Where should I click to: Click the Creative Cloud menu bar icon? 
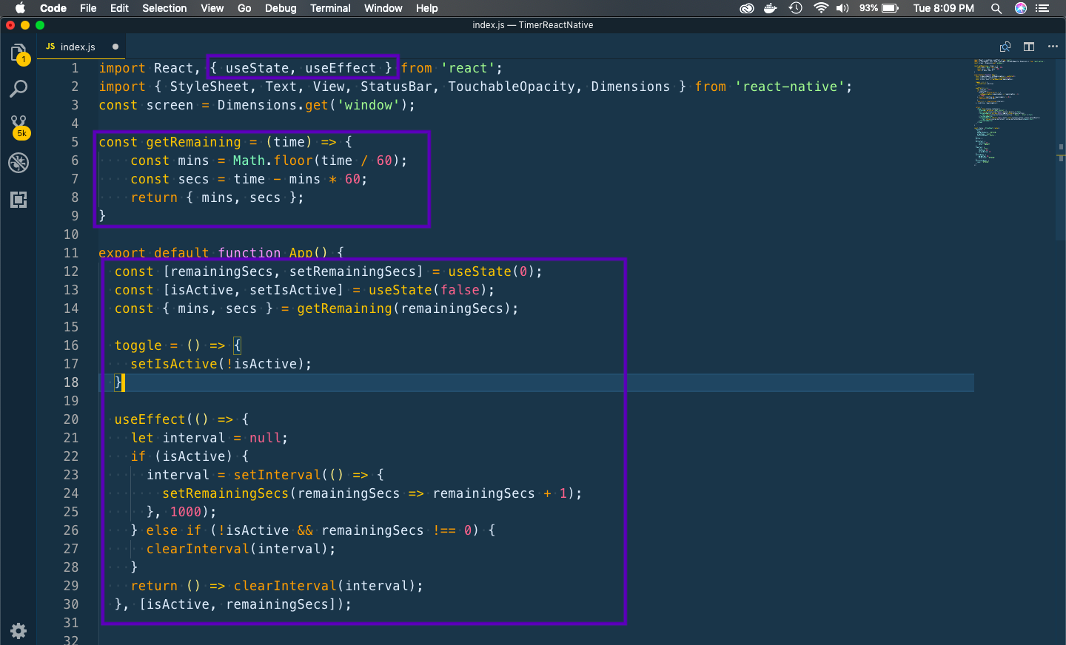tap(747, 8)
